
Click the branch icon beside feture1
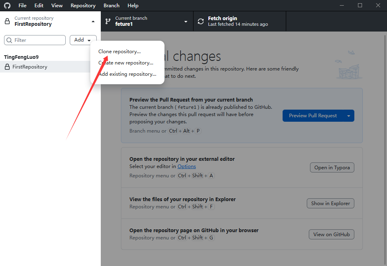point(108,21)
